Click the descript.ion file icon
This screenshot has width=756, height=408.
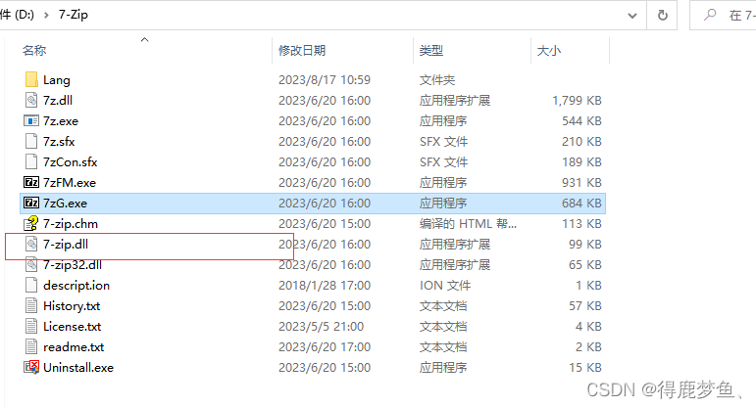point(31,286)
